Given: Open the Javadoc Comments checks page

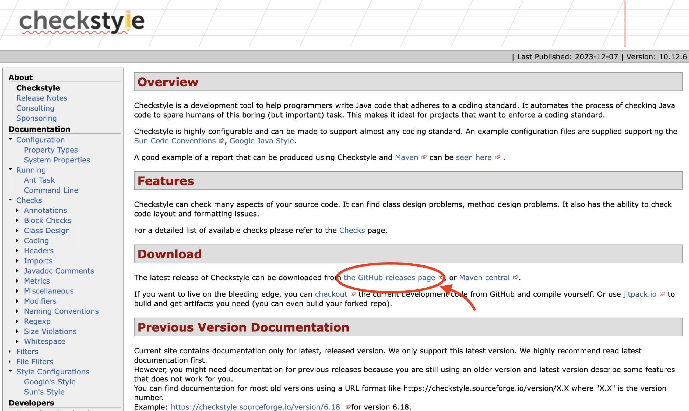Looking at the screenshot, I should pyautogui.click(x=59, y=271).
